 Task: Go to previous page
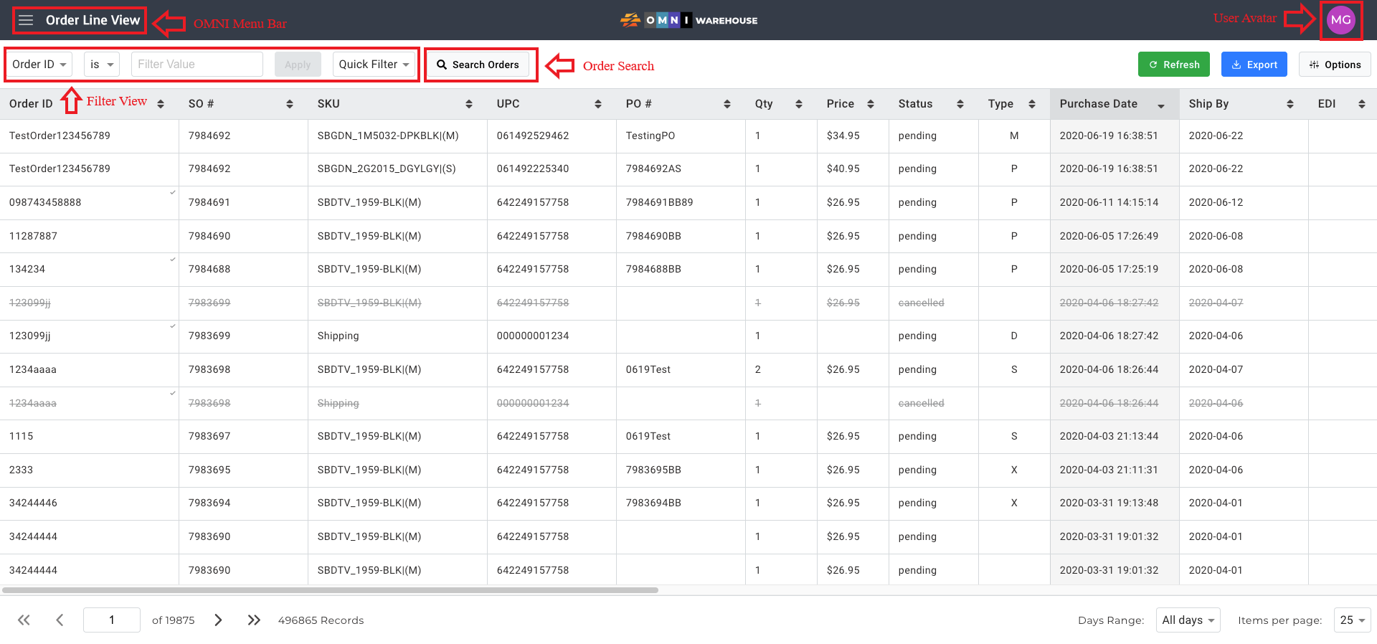[60, 620]
